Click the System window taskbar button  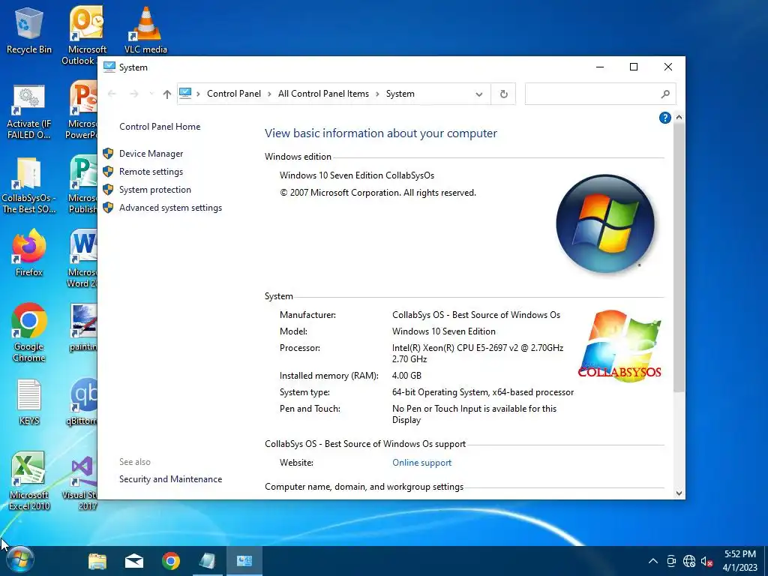[x=244, y=561]
